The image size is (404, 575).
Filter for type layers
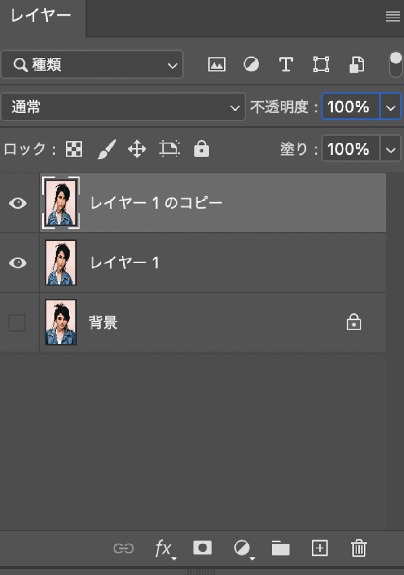click(286, 65)
